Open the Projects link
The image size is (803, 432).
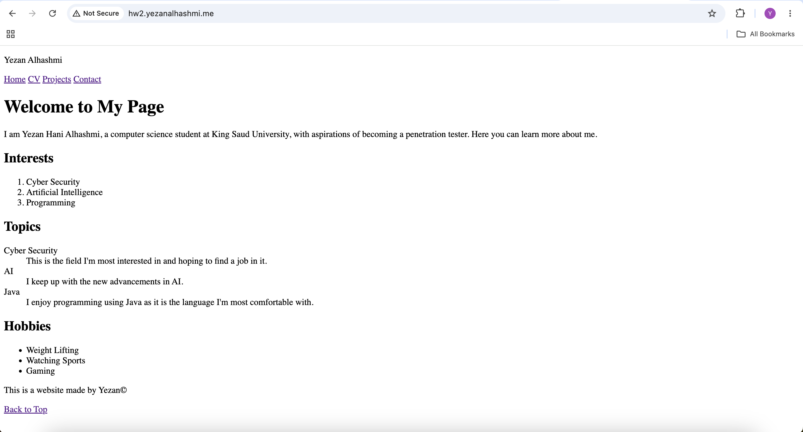click(x=57, y=79)
